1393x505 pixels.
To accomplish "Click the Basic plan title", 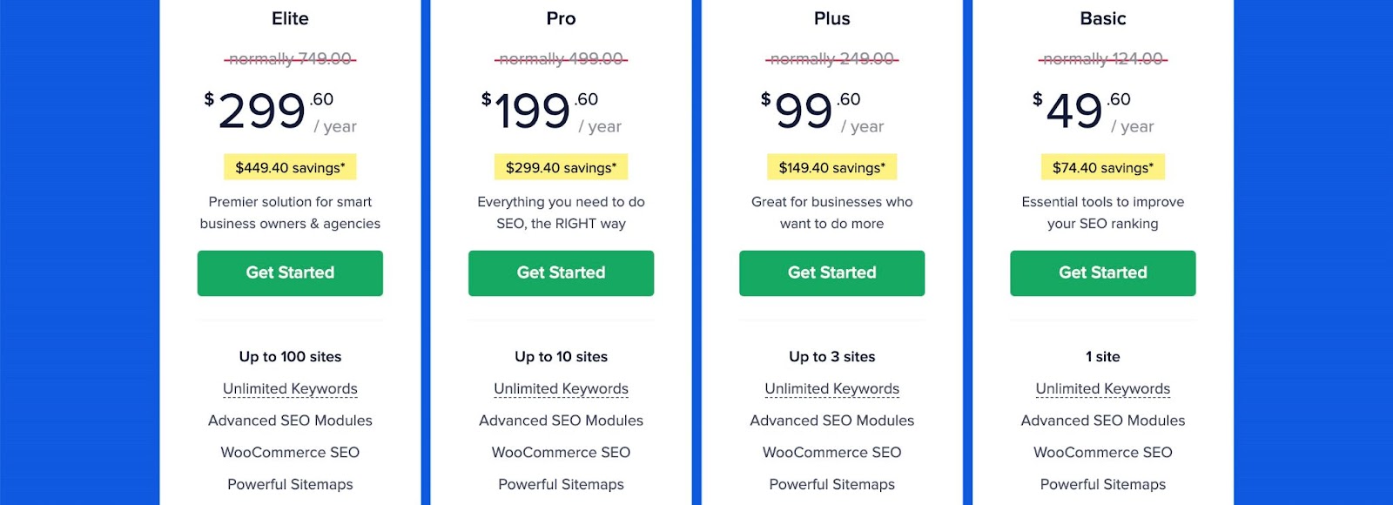I will [x=1102, y=18].
